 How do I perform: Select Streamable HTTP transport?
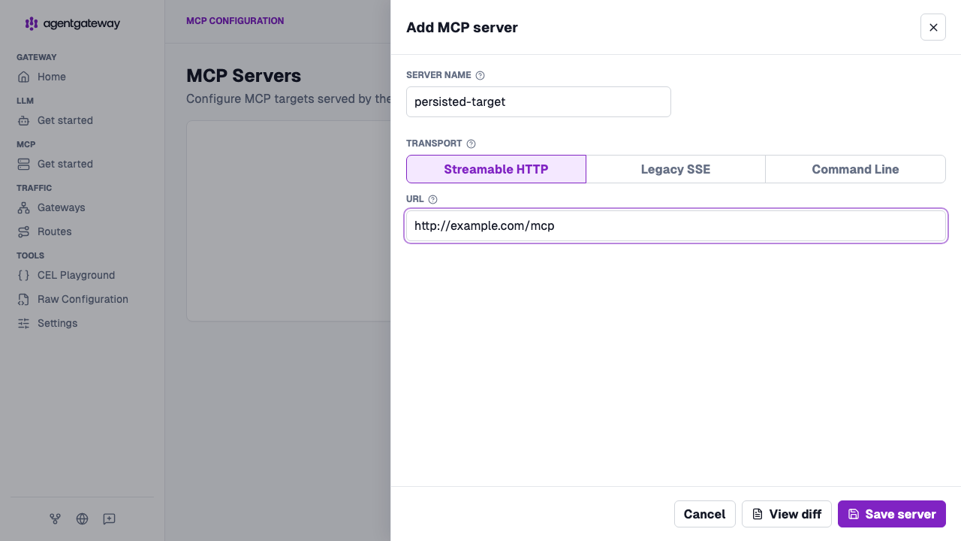coord(496,169)
